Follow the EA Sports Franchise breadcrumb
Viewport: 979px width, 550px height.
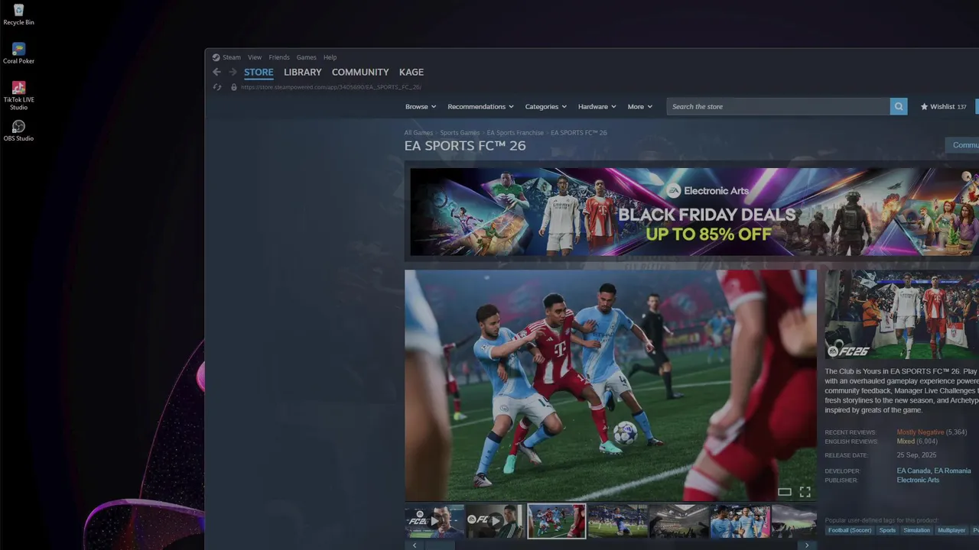(x=516, y=133)
